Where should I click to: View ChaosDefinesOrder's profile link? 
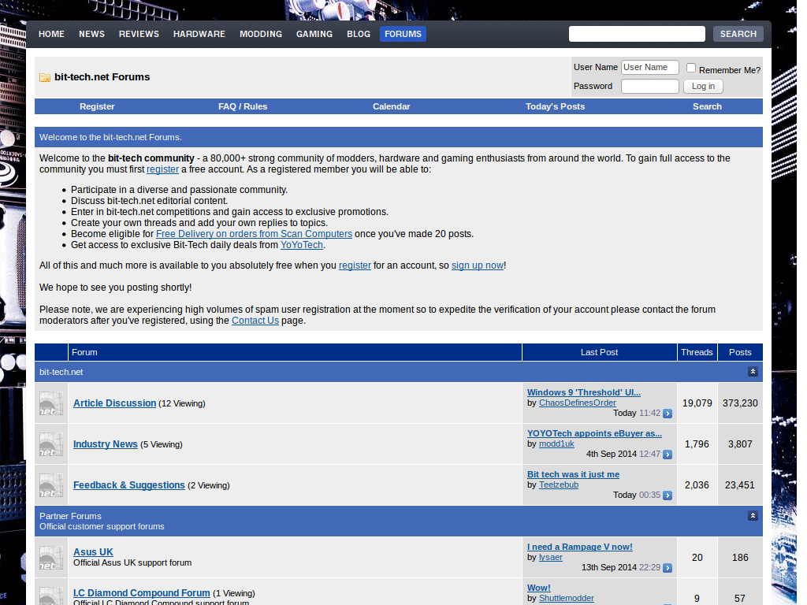pyautogui.click(x=578, y=403)
